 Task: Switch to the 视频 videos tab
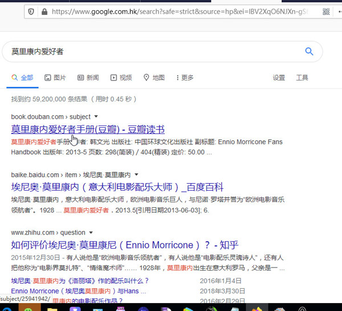click(121, 78)
